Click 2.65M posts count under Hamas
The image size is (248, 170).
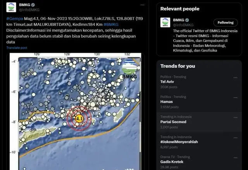click(x=169, y=107)
